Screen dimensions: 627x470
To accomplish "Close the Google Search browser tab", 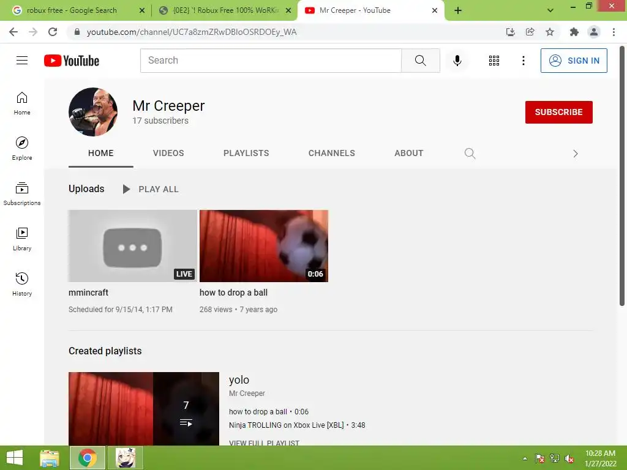I will pos(142,10).
